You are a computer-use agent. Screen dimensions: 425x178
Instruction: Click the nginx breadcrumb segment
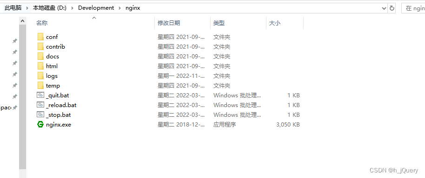coord(133,8)
